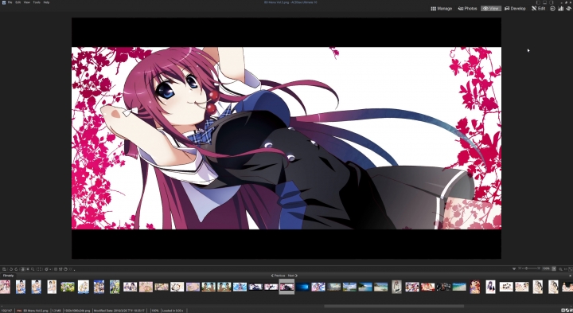Screen dimensions: 573x313
Task: Set zoom to actual size 1:1
Action: [566, 269]
